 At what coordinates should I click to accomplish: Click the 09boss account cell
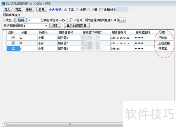click(122, 48)
